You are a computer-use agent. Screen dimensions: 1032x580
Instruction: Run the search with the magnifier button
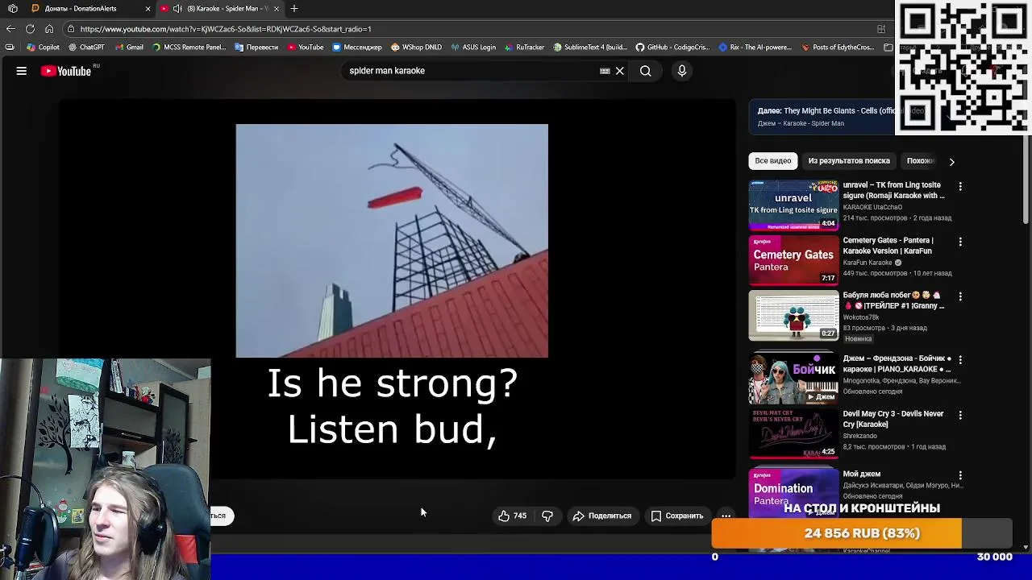click(646, 71)
